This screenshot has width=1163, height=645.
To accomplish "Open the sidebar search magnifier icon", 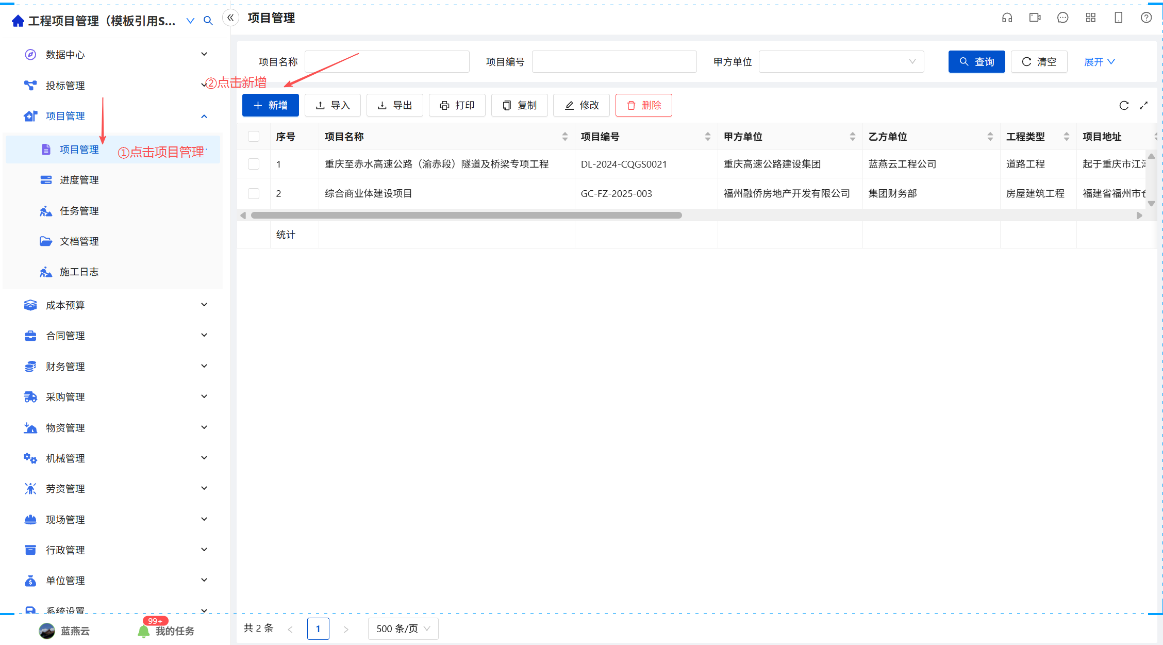I will [208, 21].
